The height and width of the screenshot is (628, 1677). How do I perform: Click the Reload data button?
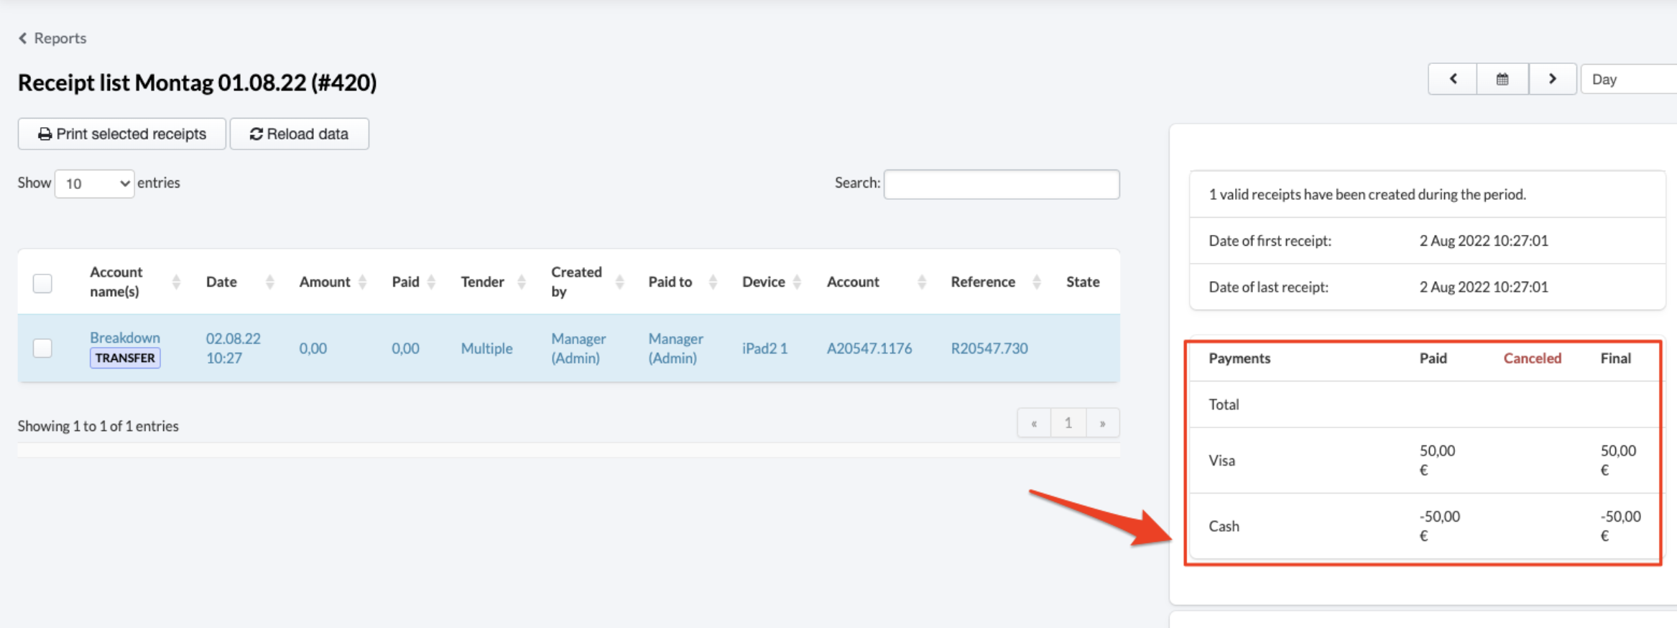click(299, 134)
